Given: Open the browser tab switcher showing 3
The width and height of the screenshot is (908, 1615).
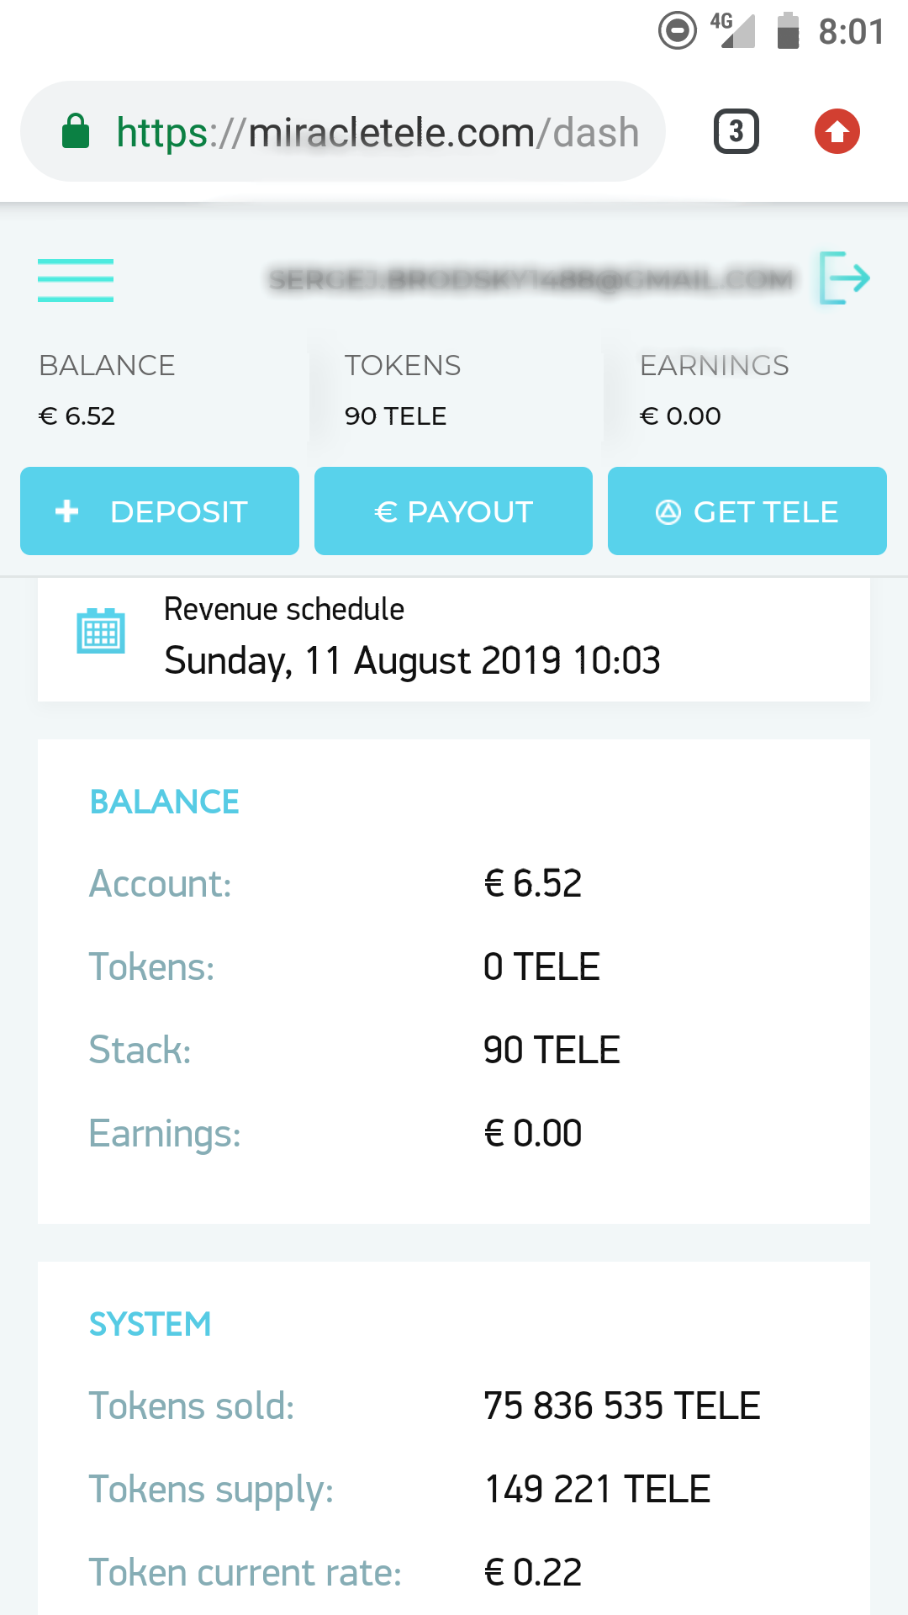Looking at the screenshot, I should [736, 131].
